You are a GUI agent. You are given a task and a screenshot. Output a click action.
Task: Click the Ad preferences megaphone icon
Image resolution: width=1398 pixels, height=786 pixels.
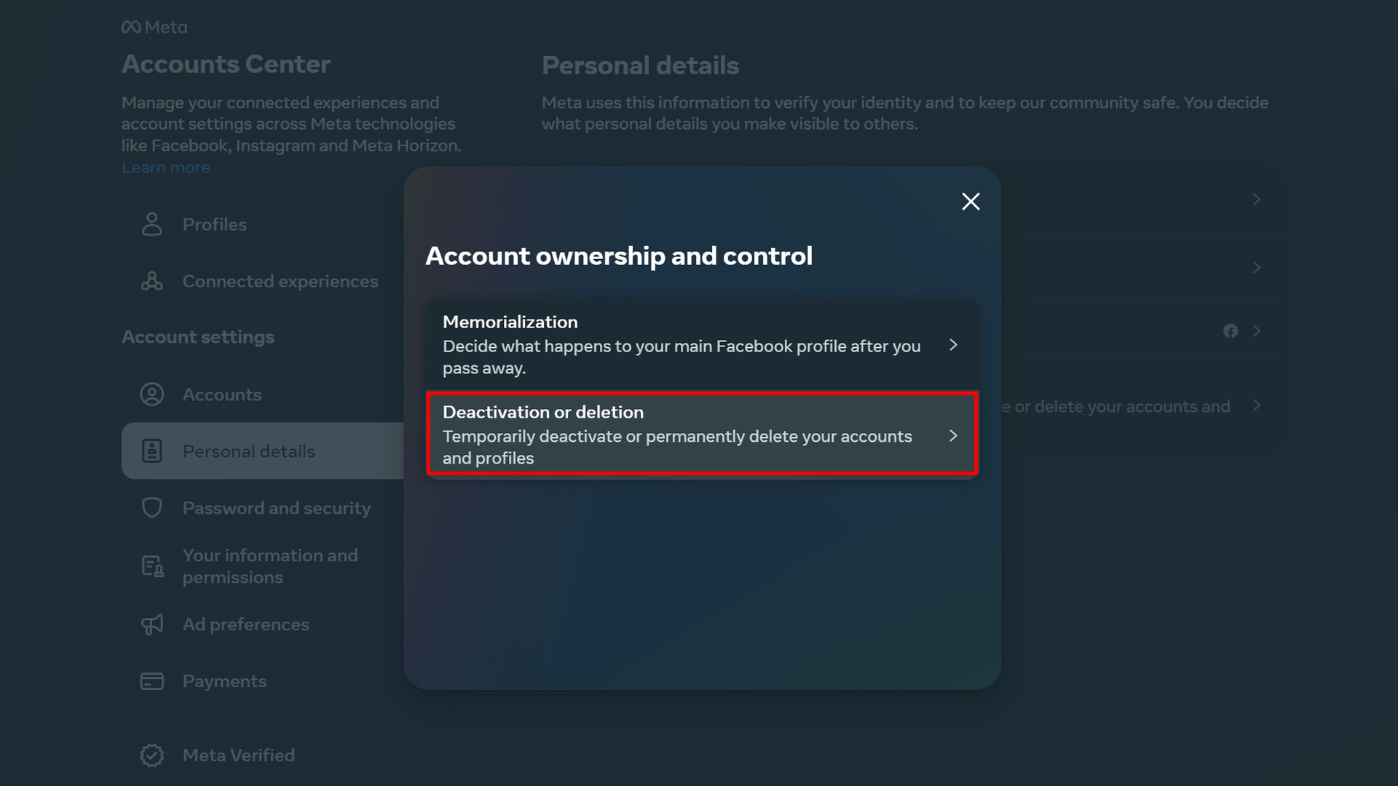[x=151, y=624]
